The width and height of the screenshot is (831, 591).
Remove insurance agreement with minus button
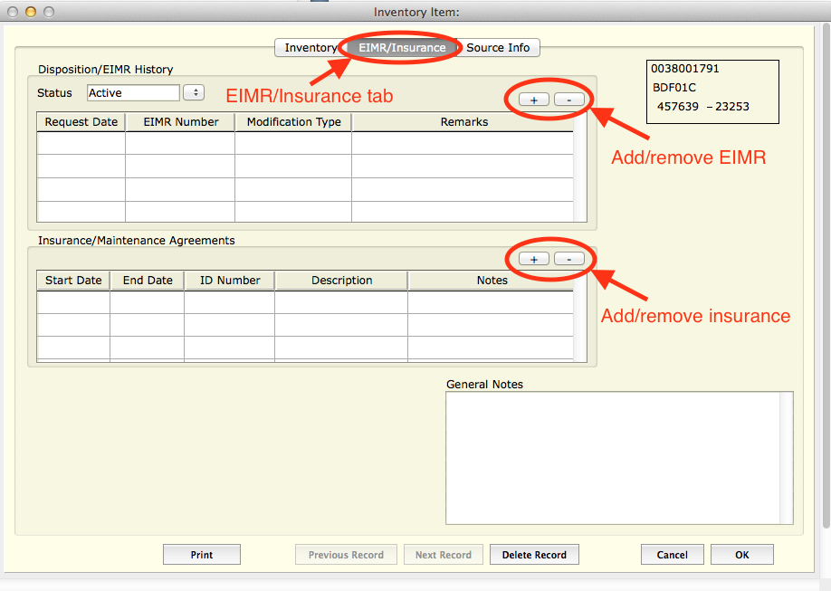tap(568, 259)
